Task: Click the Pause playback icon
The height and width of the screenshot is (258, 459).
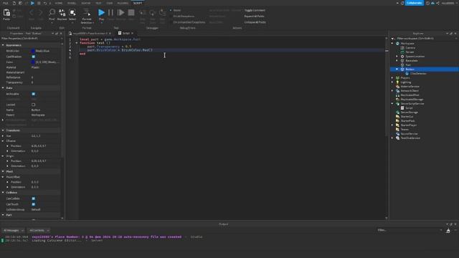Action: pos(110,13)
